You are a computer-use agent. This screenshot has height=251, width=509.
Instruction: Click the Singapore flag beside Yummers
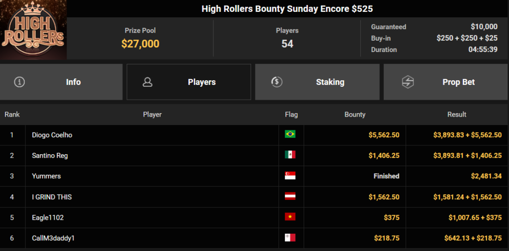(x=290, y=176)
